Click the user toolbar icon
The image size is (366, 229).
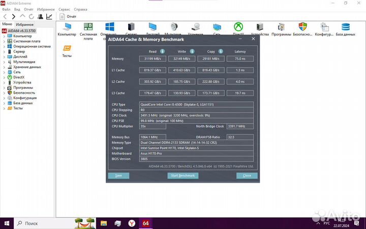coord(40,17)
